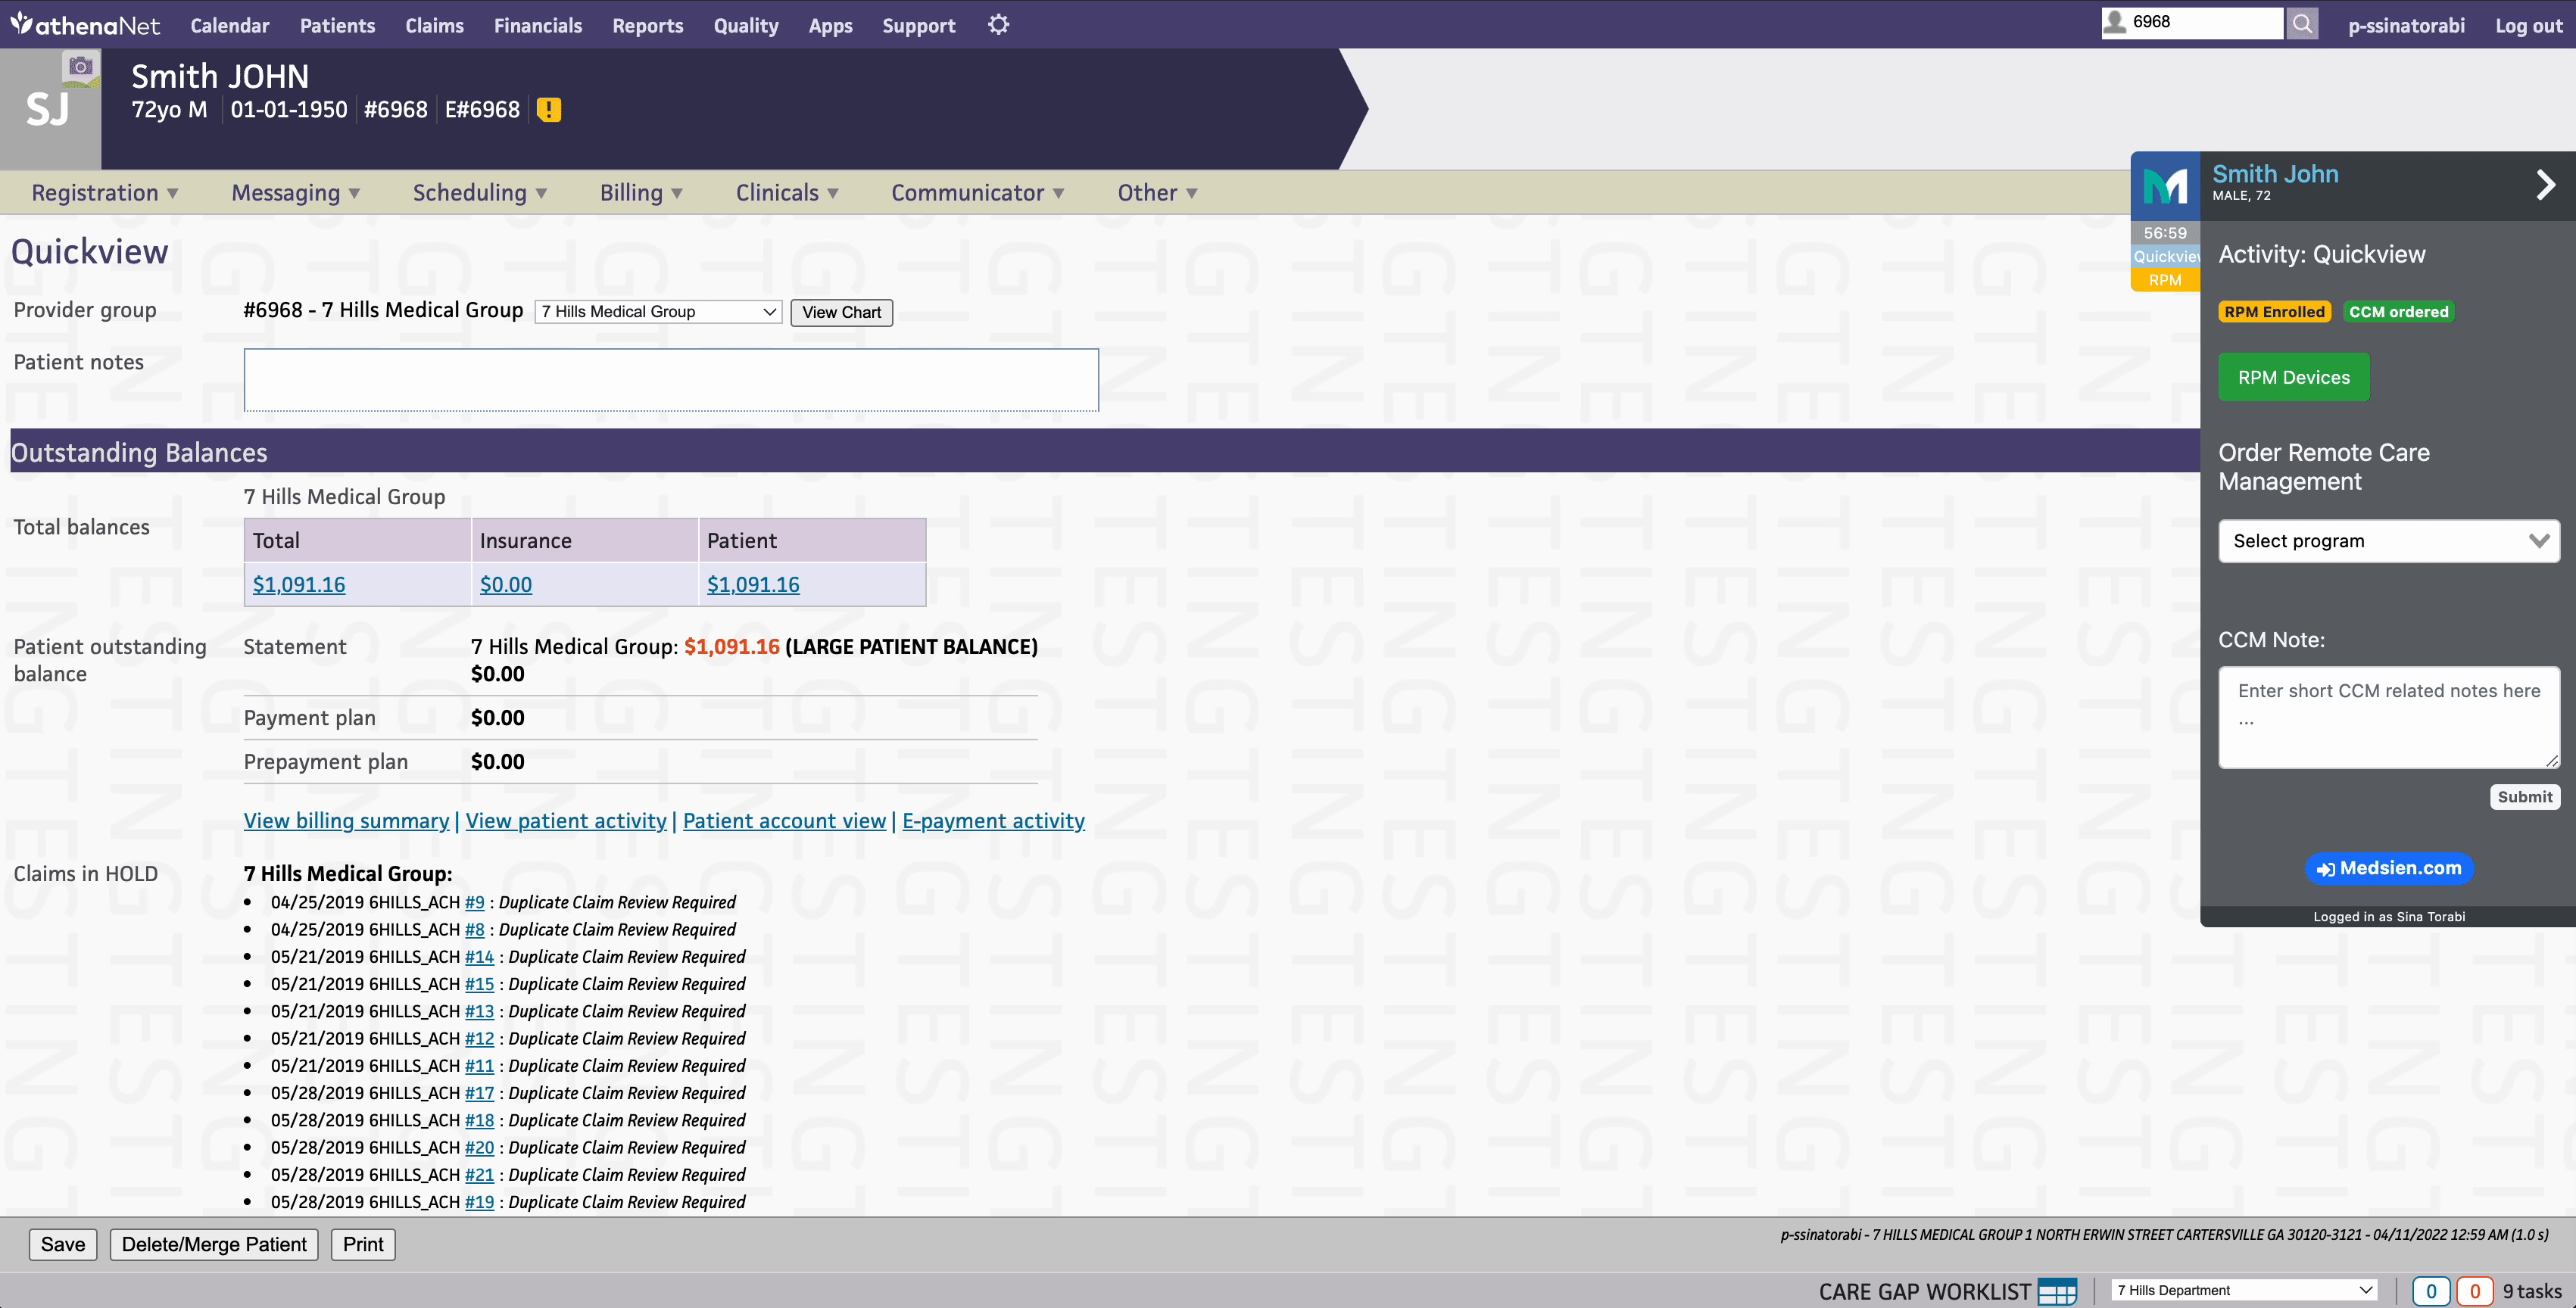Open the 7 Hills Department dropdown

tap(2244, 1290)
